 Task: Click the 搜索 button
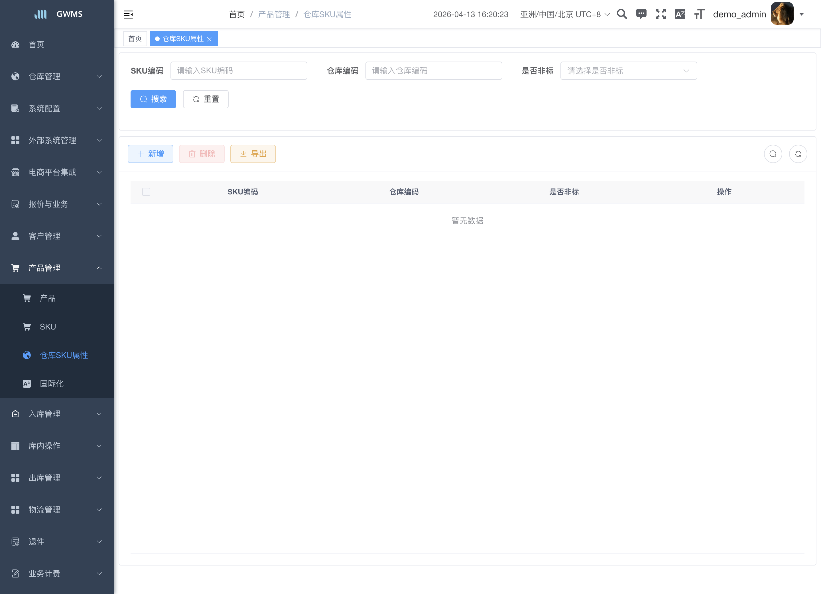pyautogui.click(x=153, y=99)
